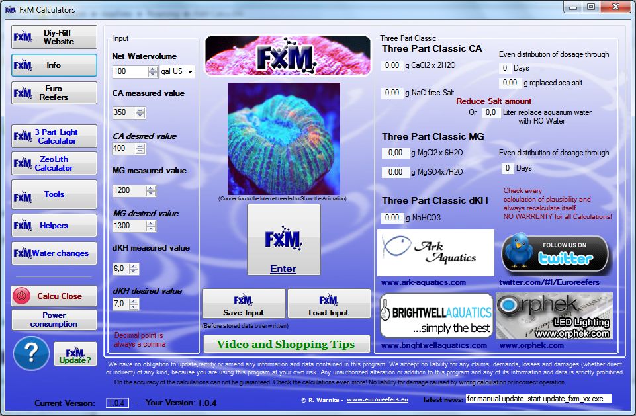
Task: Open the twitter.com/#!/Euroreefers link
Action: click(x=549, y=282)
